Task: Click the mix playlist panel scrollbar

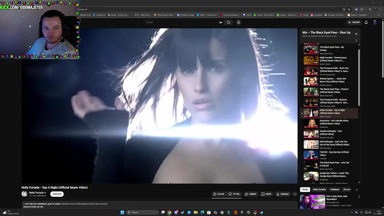Action: [359, 78]
